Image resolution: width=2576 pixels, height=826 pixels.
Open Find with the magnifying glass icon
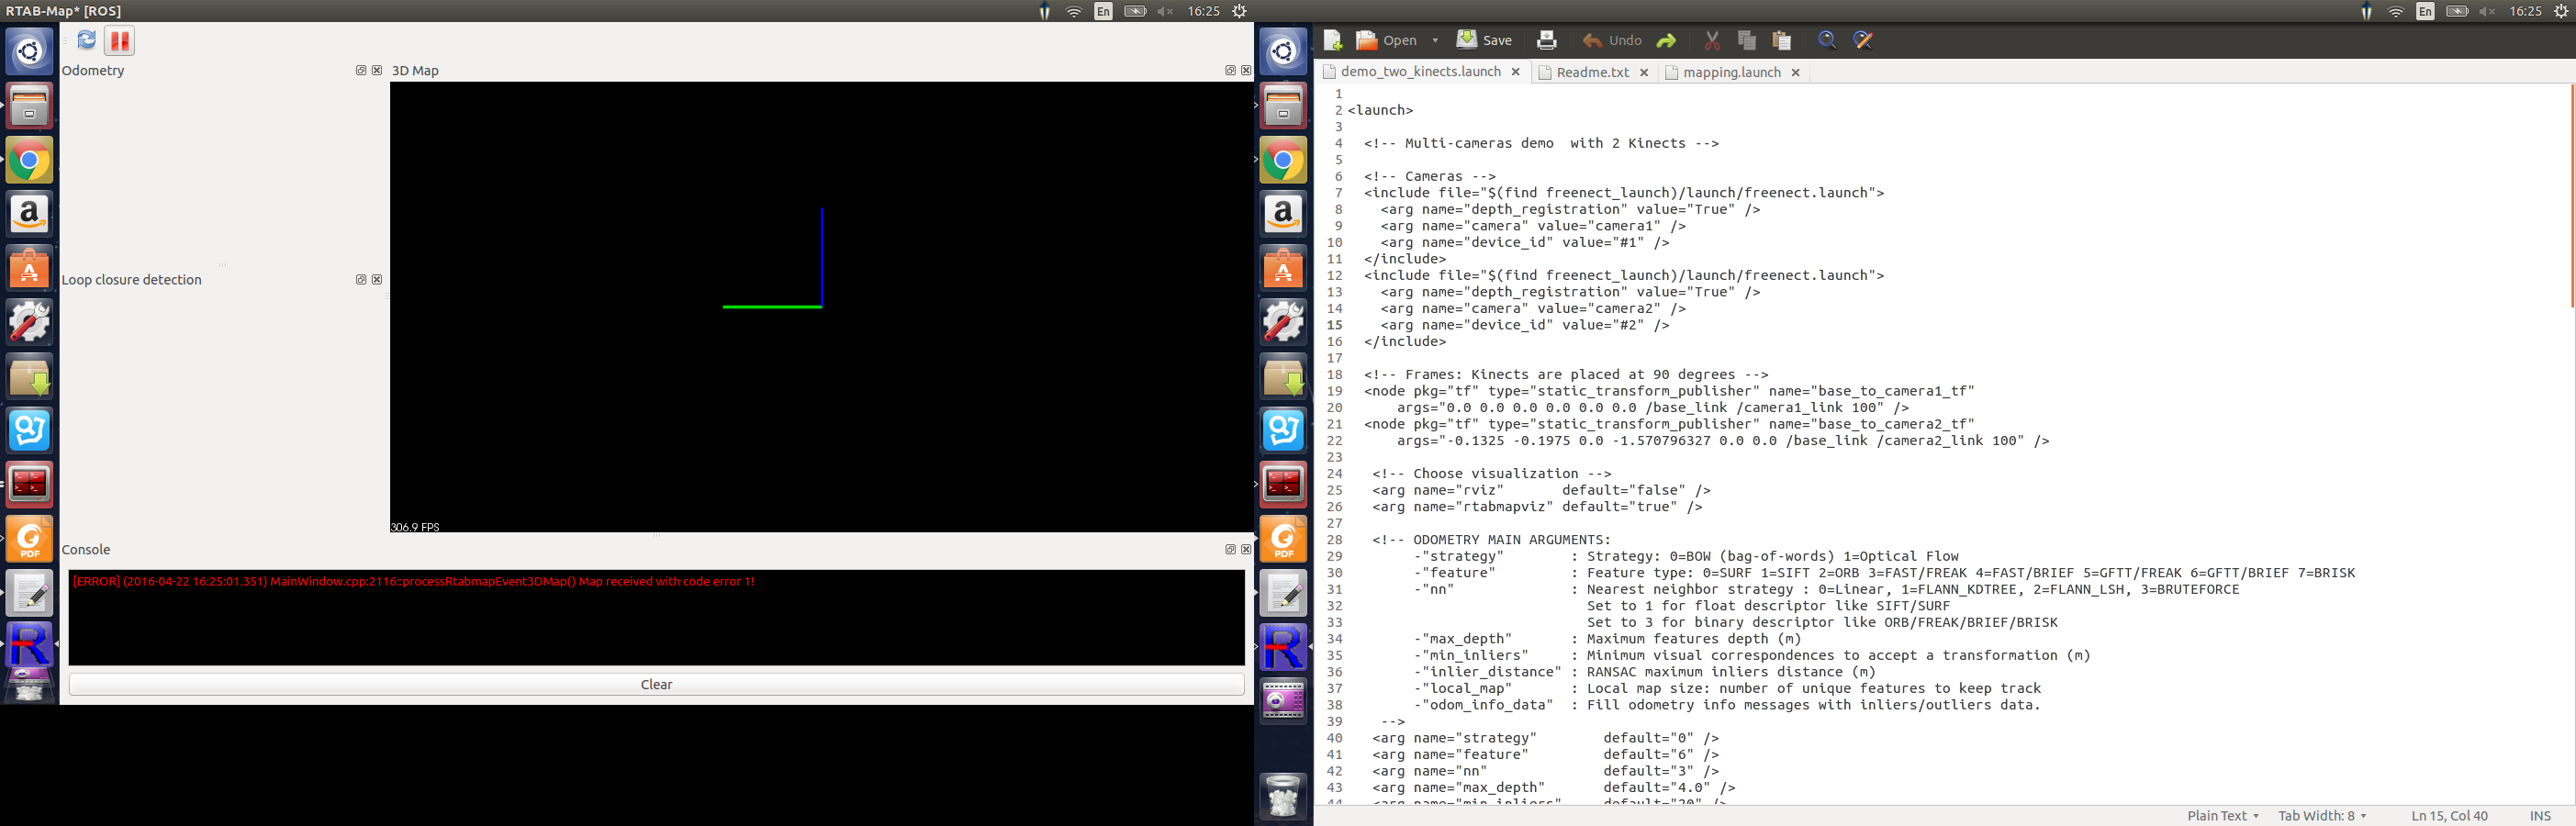1827,40
